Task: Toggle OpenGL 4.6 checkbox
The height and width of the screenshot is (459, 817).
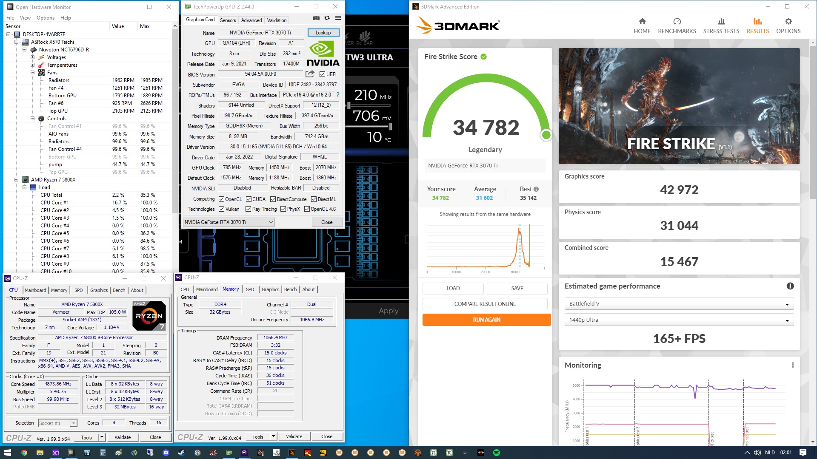Action: pyautogui.click(x=307, y=209)
